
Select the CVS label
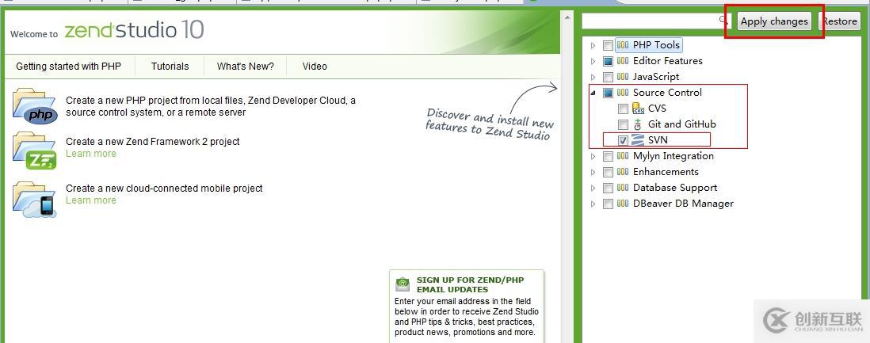pos(657,109)
